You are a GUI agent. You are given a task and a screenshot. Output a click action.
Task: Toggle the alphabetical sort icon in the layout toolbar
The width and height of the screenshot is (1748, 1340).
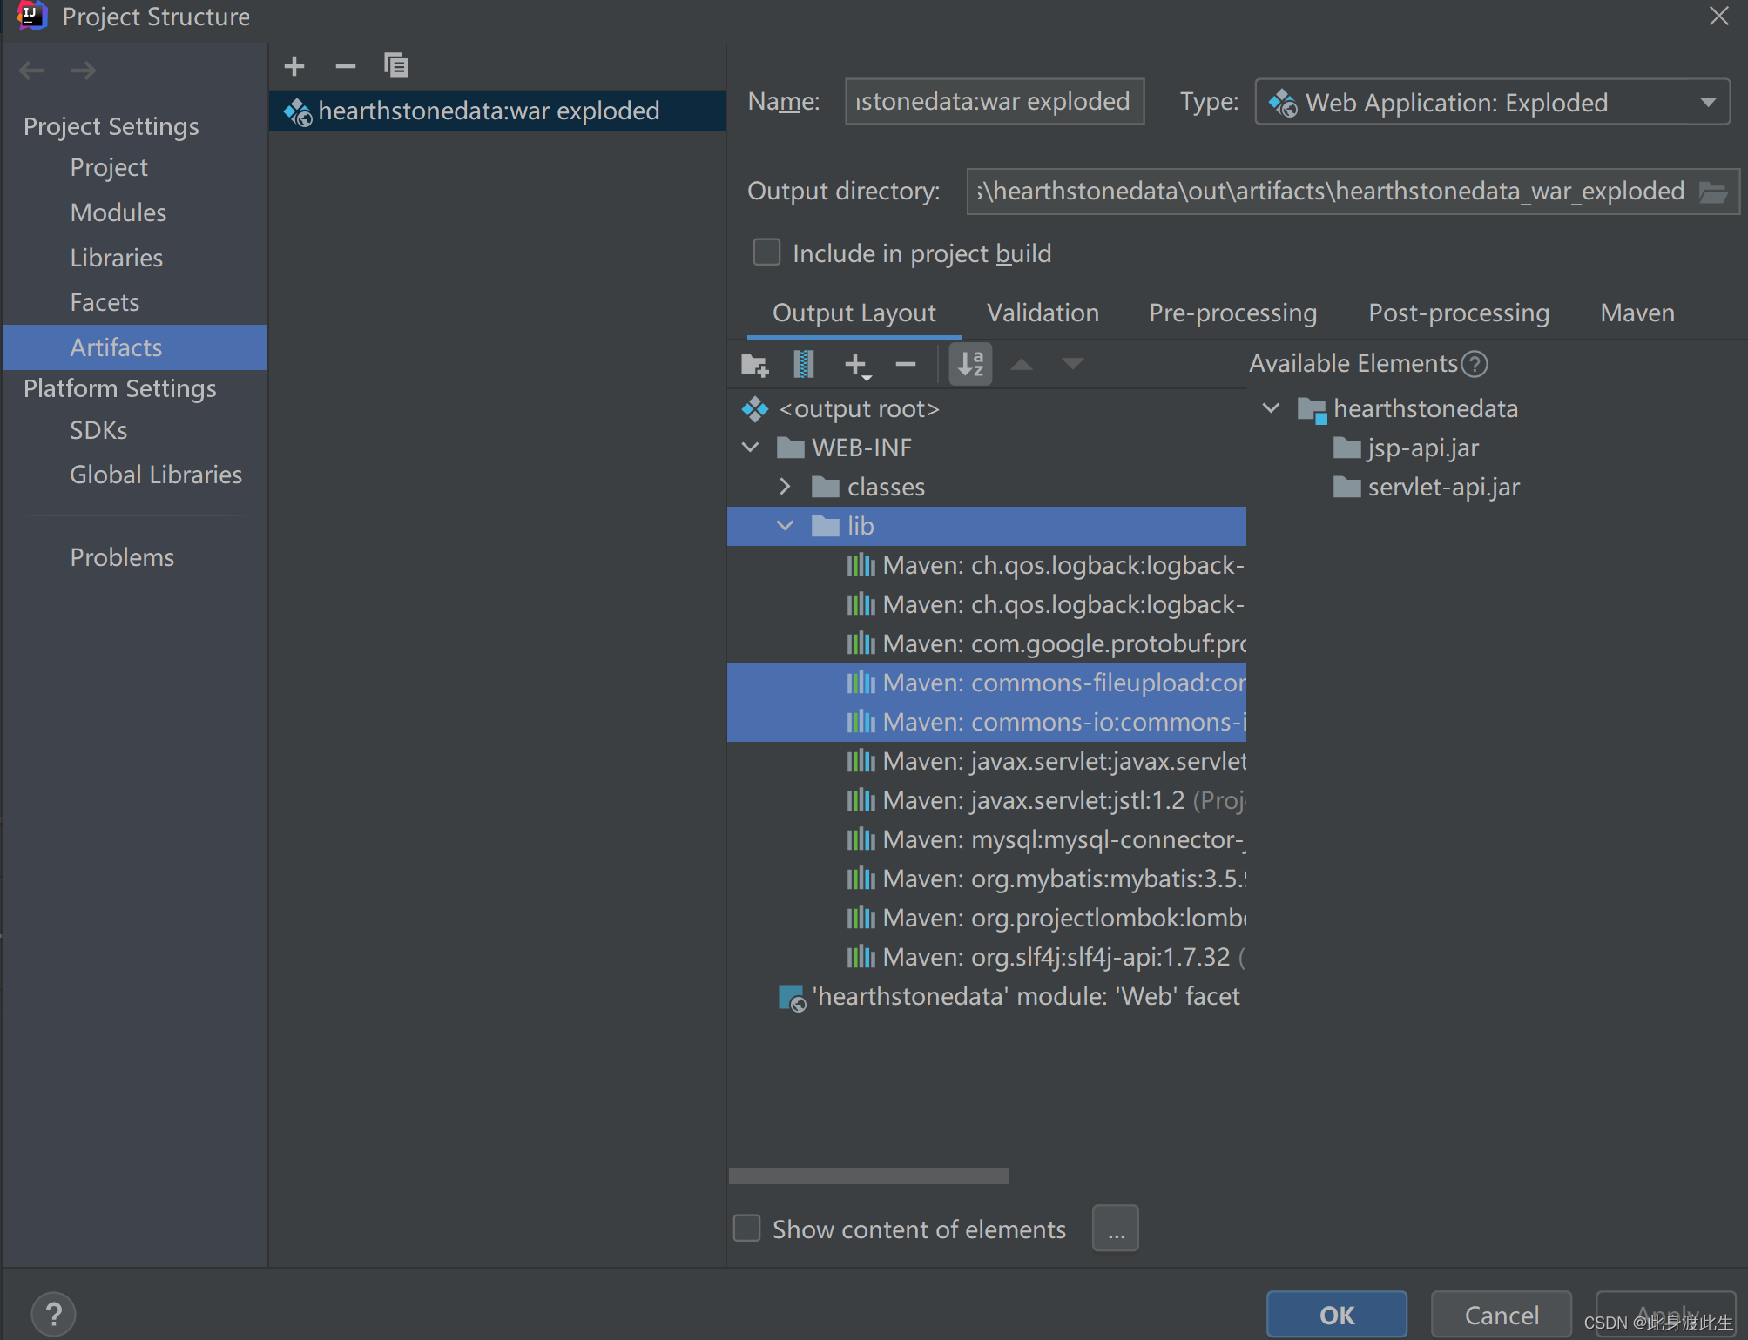[x=970, y=365]
